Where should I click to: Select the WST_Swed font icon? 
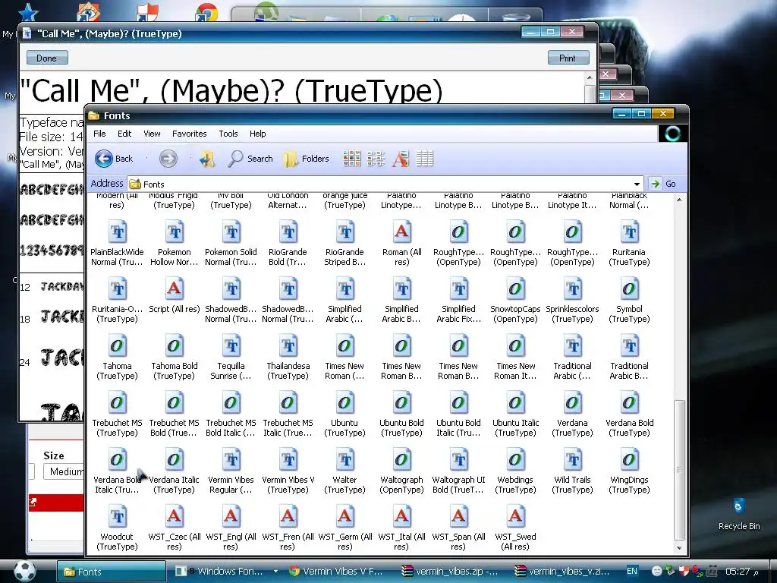pos(515,518)
